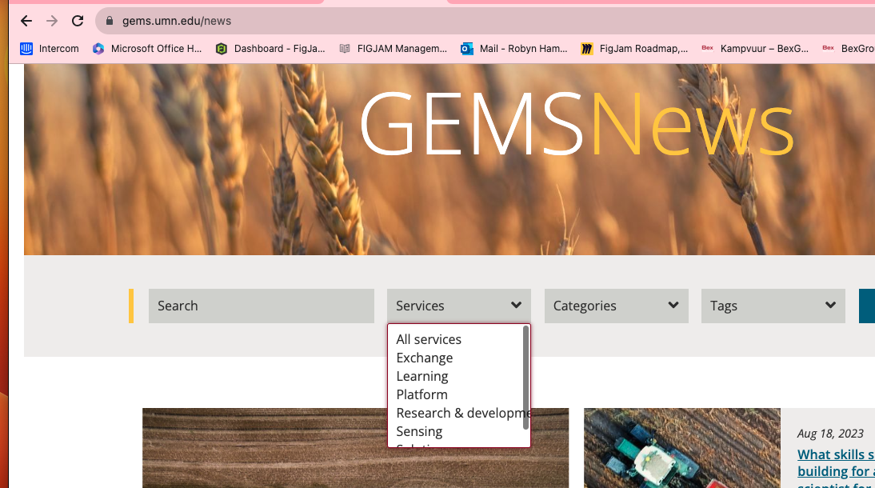The width and height of the screenshot is (875, 488).
Task: Open the FigJam Roadmap bookmark
Action: point(634,49)
